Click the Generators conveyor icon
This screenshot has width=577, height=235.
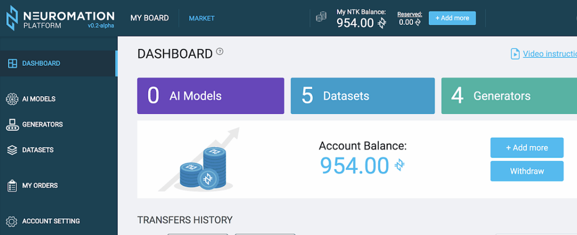12,125
